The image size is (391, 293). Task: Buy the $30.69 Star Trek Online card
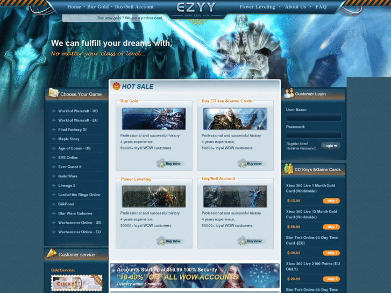331,253
